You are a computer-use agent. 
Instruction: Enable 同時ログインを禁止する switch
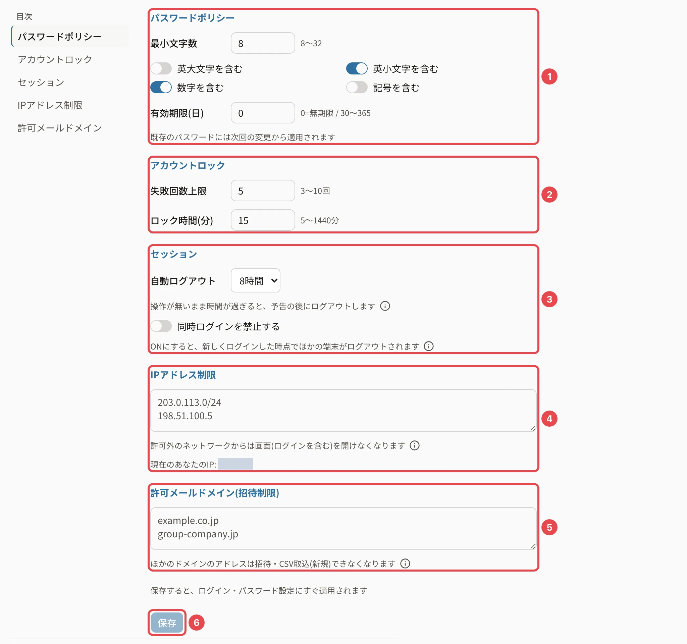coord(161,326)
